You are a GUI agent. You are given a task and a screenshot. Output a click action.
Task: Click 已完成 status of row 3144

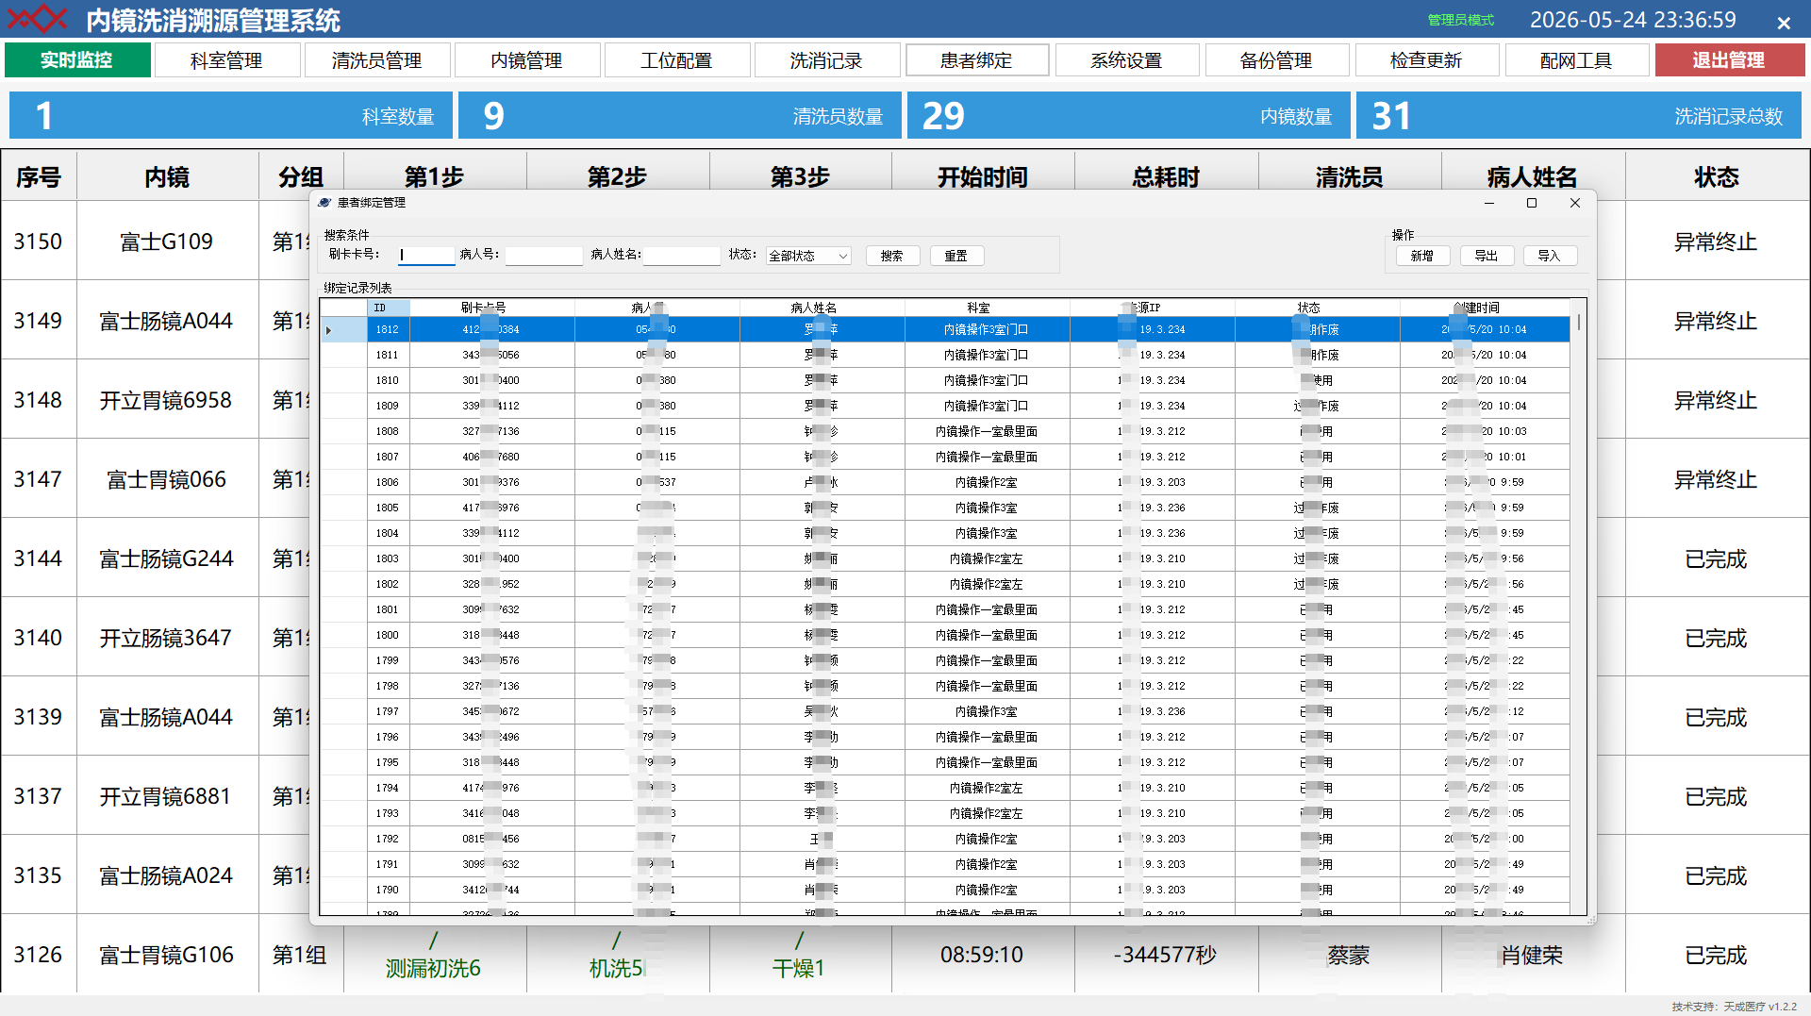pyautogui.click(x=1716, y=558)
